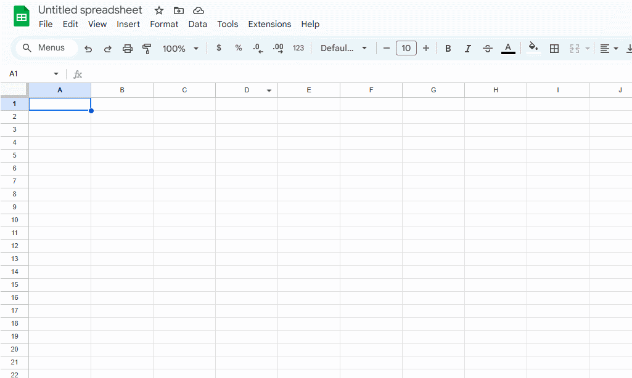Click the font size input field

click(x=406, y=48)
